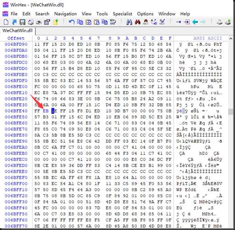Click the ANSI ASCII column header
235x230 pixels.
coord(207,38)
